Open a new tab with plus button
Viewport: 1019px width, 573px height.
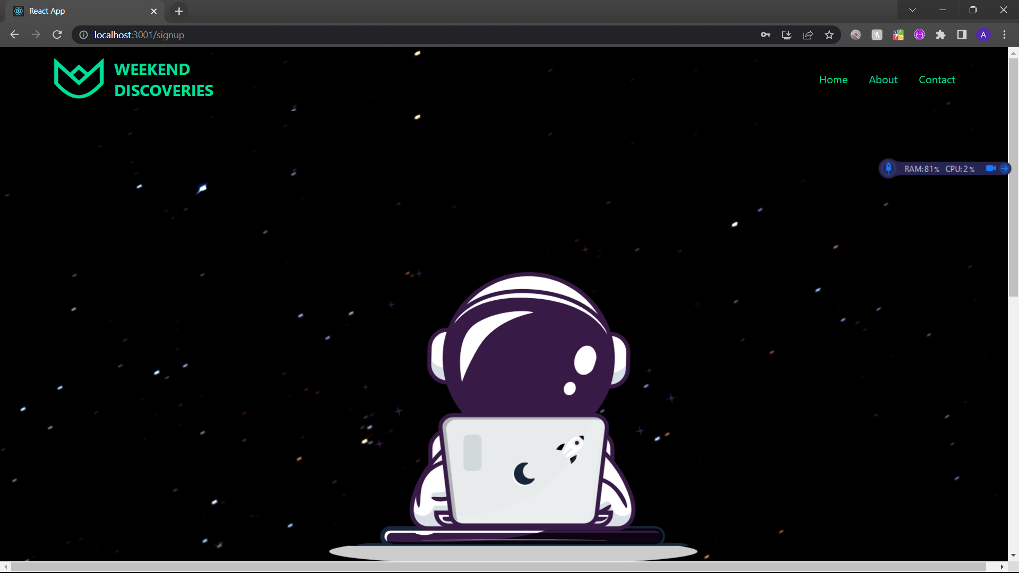(x=179, y=11)
